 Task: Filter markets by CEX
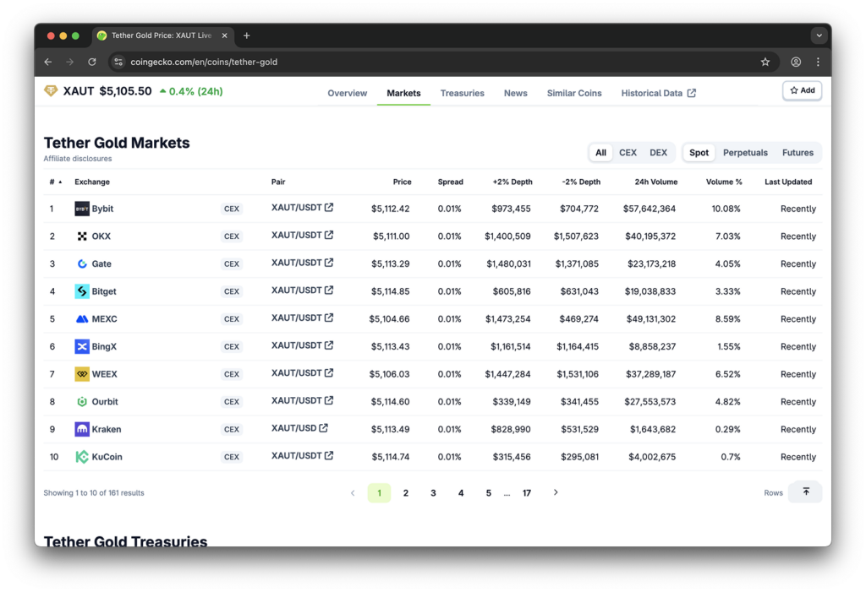(628, 153)
